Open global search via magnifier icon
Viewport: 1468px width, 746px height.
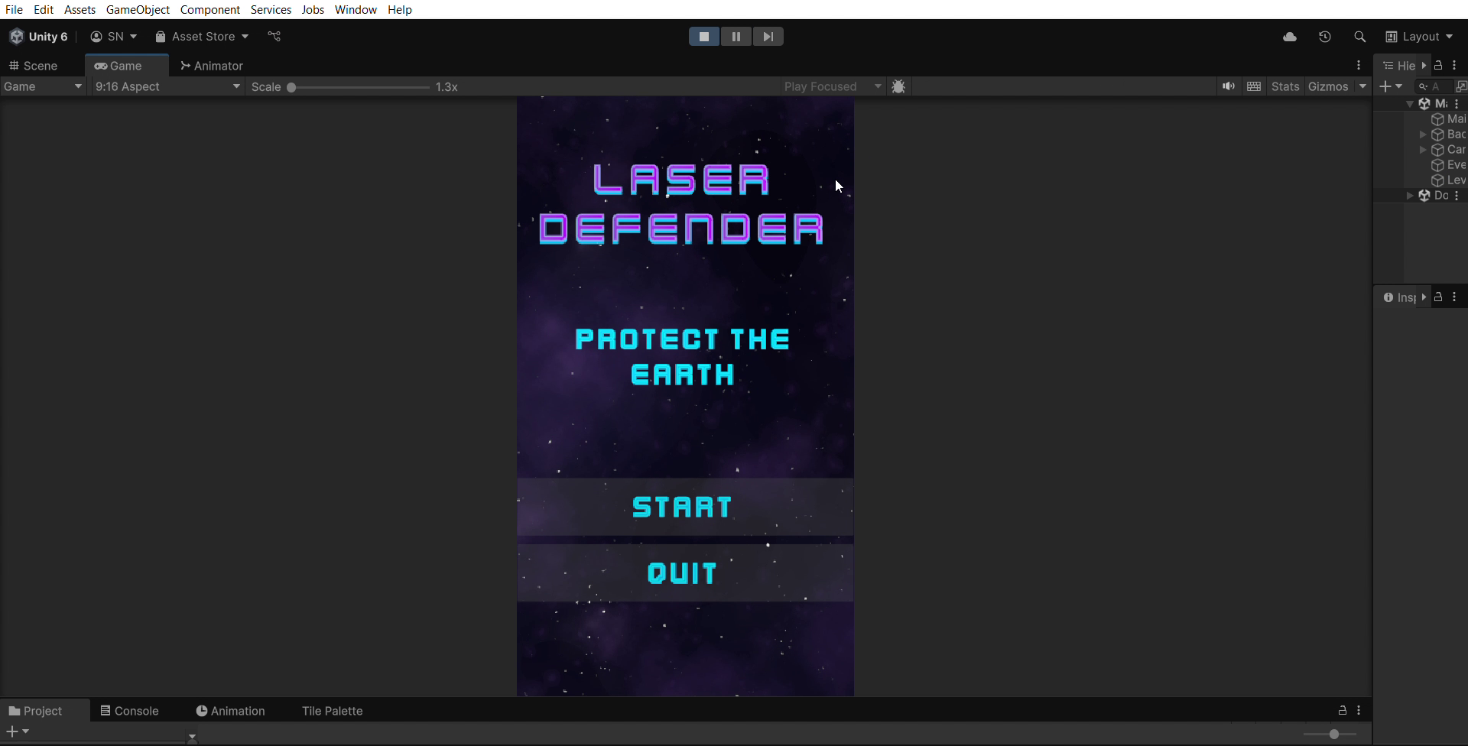coord(1361,36)
